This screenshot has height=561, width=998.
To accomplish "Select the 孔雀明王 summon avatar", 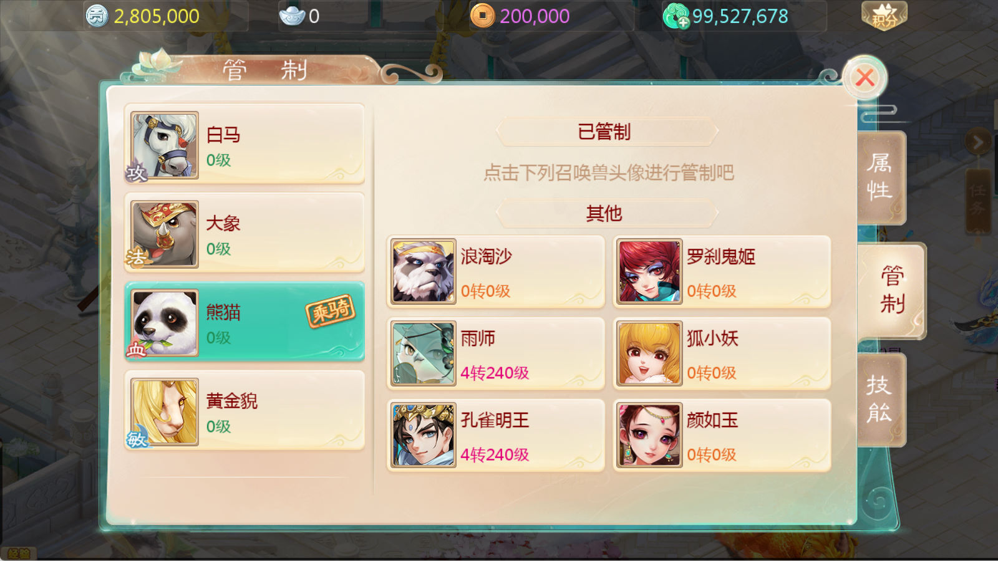I will [x=424, y=435].
